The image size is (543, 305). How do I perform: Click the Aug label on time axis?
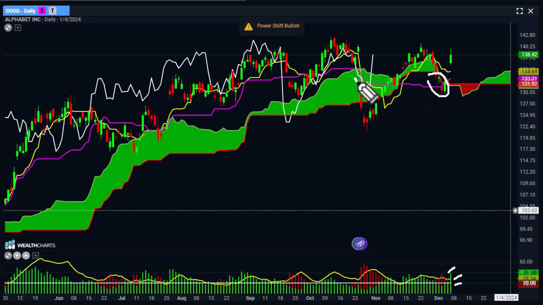click(x=182, y=298)
